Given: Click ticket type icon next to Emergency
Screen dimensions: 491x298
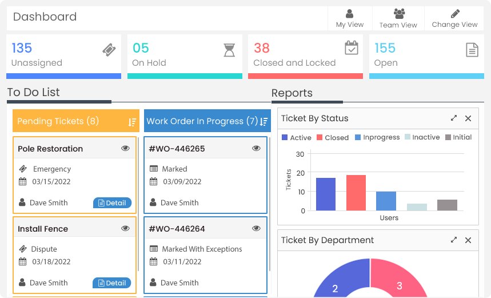Looking at the screenshot, I should click(23, 169).
